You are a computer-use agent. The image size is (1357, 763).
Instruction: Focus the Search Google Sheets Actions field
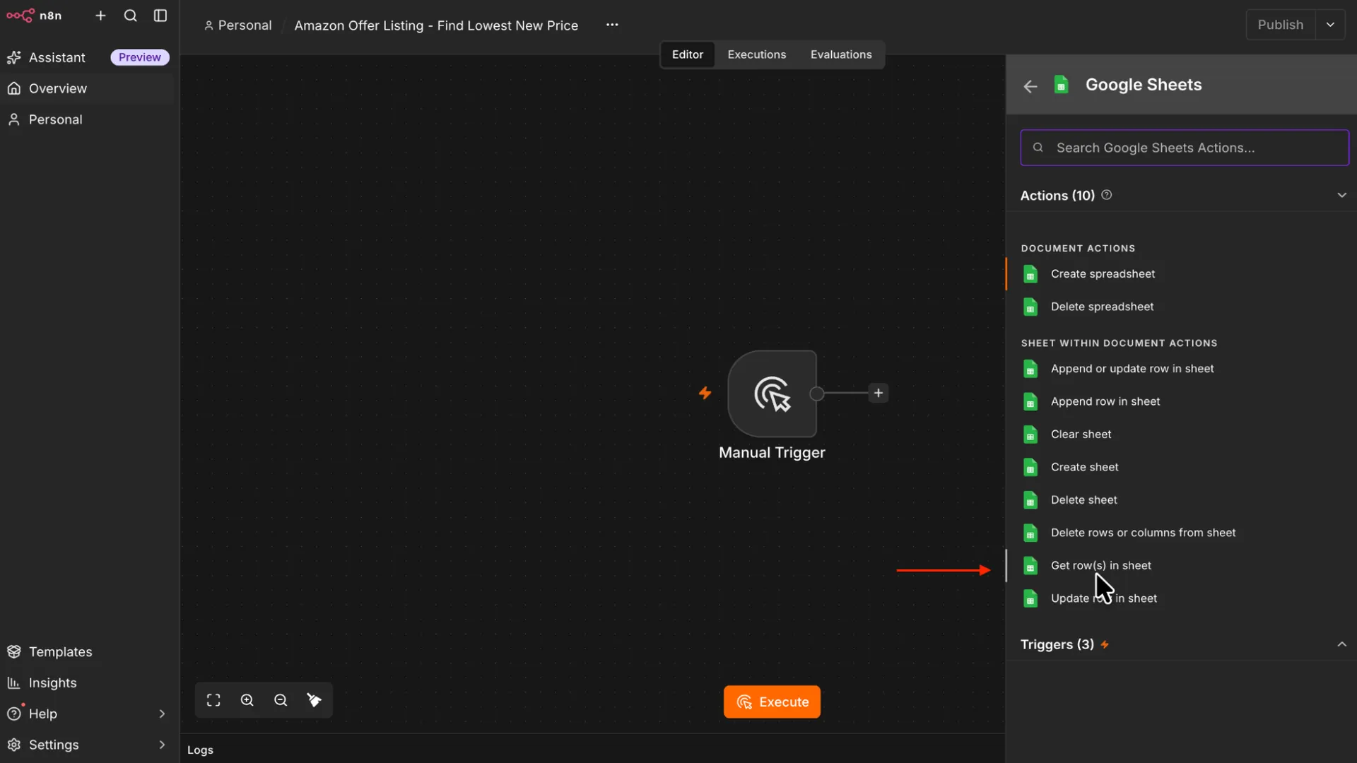(x=1185, y=148)
